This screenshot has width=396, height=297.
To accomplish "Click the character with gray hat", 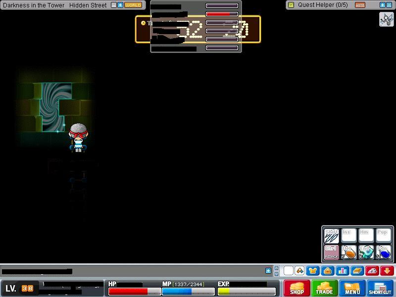I will (x=78, y=138).
